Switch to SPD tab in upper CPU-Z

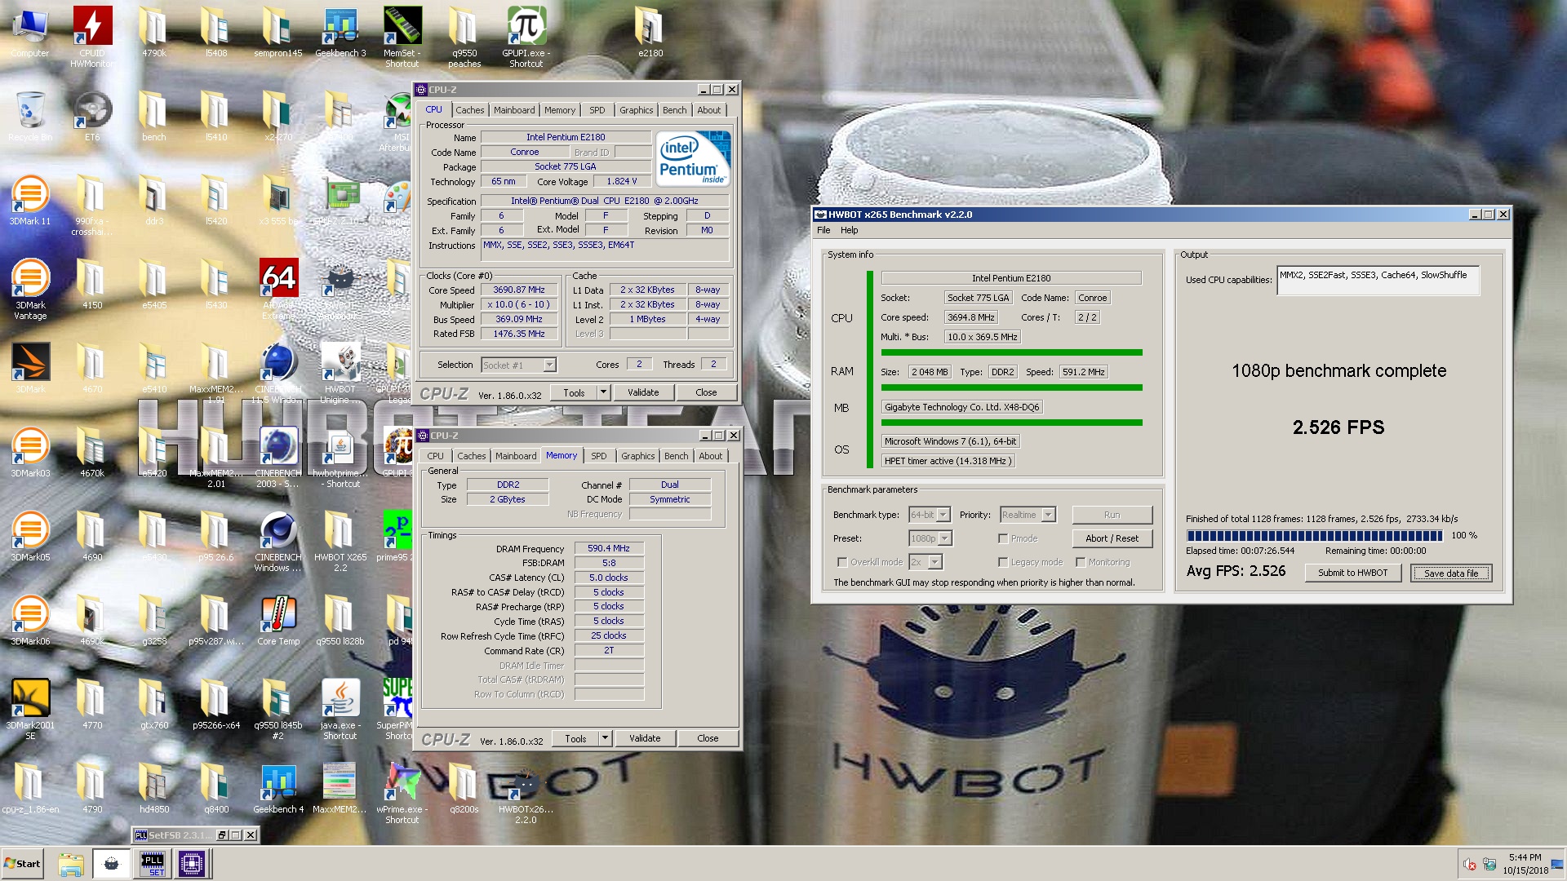[x=597, y=110]
